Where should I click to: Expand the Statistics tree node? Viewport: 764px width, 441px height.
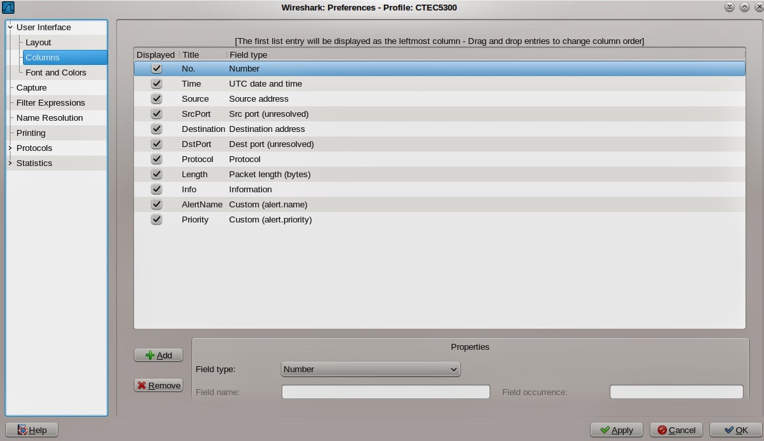click(11, 163)
